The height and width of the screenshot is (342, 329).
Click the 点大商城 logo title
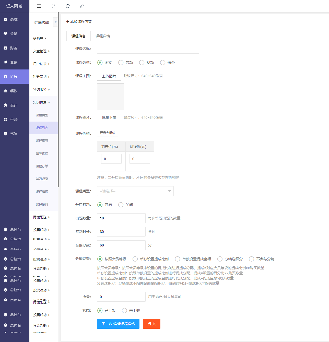click(14, 6)
